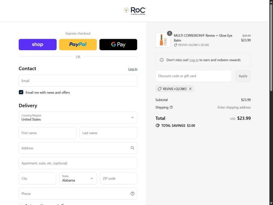
Task: Click the 'Subtotal' label
Action: coord(162,100)
